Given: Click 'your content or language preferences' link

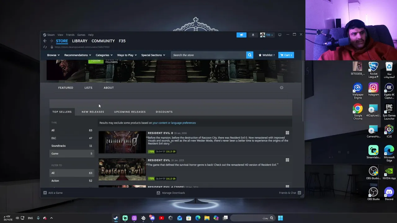Looking at the screenshot, I should [174, 123].
